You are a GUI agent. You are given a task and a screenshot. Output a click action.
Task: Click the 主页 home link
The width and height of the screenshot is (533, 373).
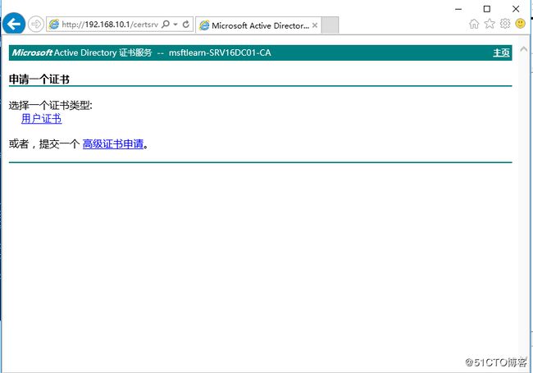point(501,52)
